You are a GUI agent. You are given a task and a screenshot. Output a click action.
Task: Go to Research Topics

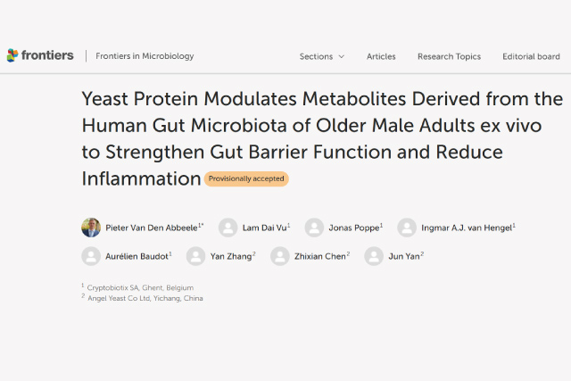[x=449, y=56]
